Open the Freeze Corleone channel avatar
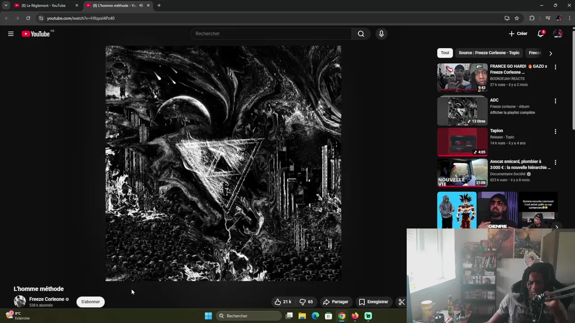The height and width of the screenshot is (323, 575). click(20, 301)
